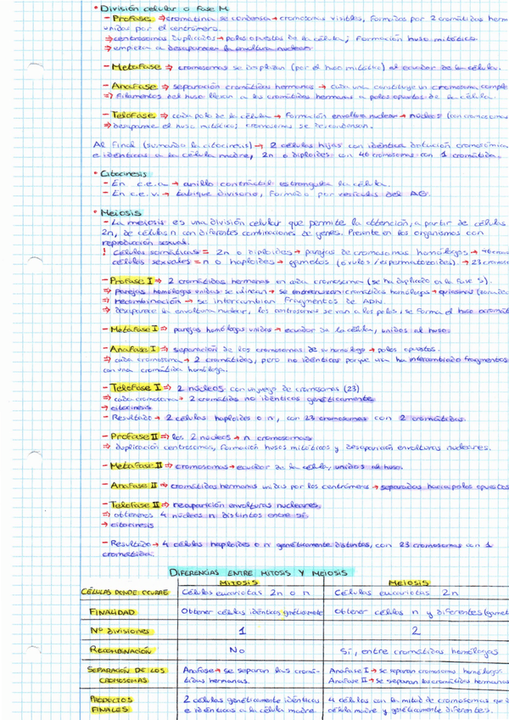Select the highlighted 'Profase' heading of mitosis
509x720 pixels.
131,19
